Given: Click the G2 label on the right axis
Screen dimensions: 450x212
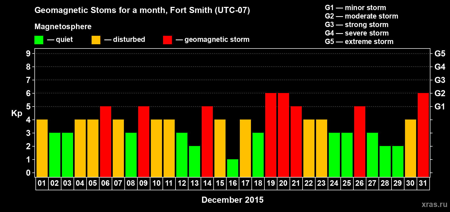Looking at the screenshot, I should pyautogui.click(x=440, y=93).
